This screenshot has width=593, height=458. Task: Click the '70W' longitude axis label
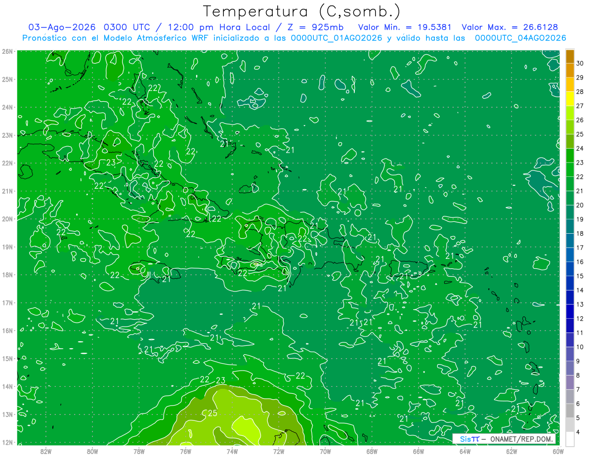[325, 451]
